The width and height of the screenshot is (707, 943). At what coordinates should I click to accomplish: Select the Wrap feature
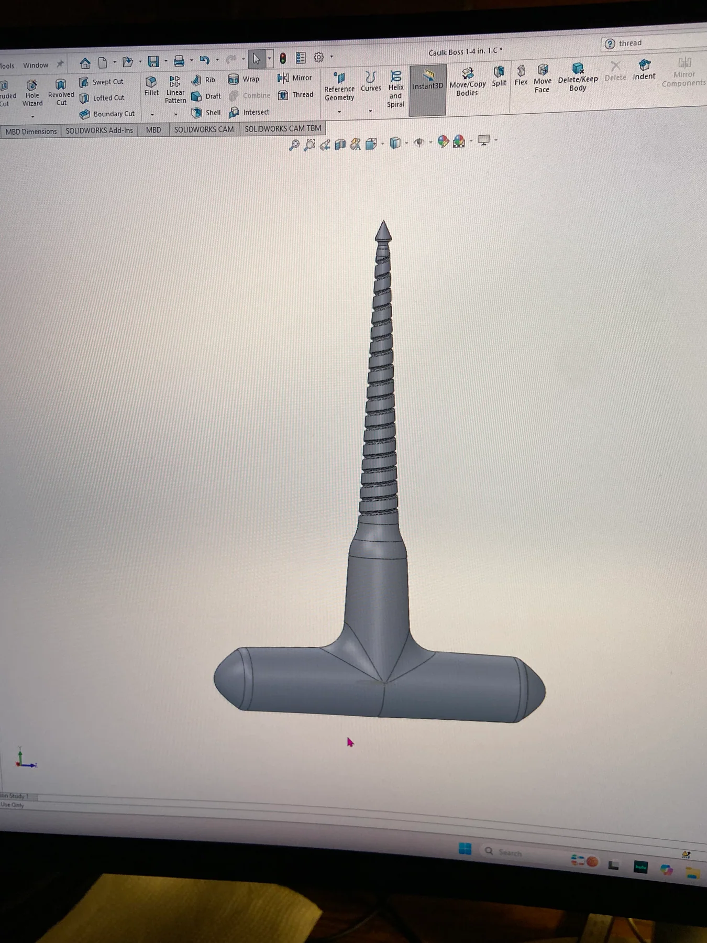tap(244, 79)
